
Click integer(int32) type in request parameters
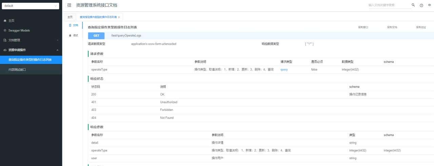(x=350, y=70)
